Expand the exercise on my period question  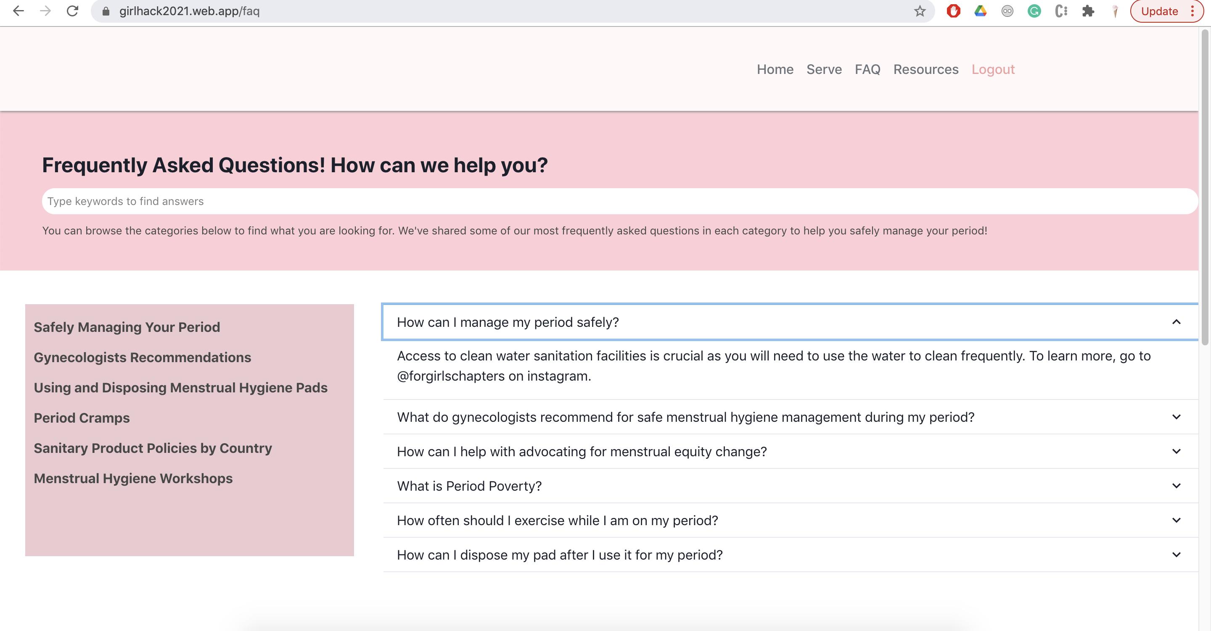pos(1176,520)
